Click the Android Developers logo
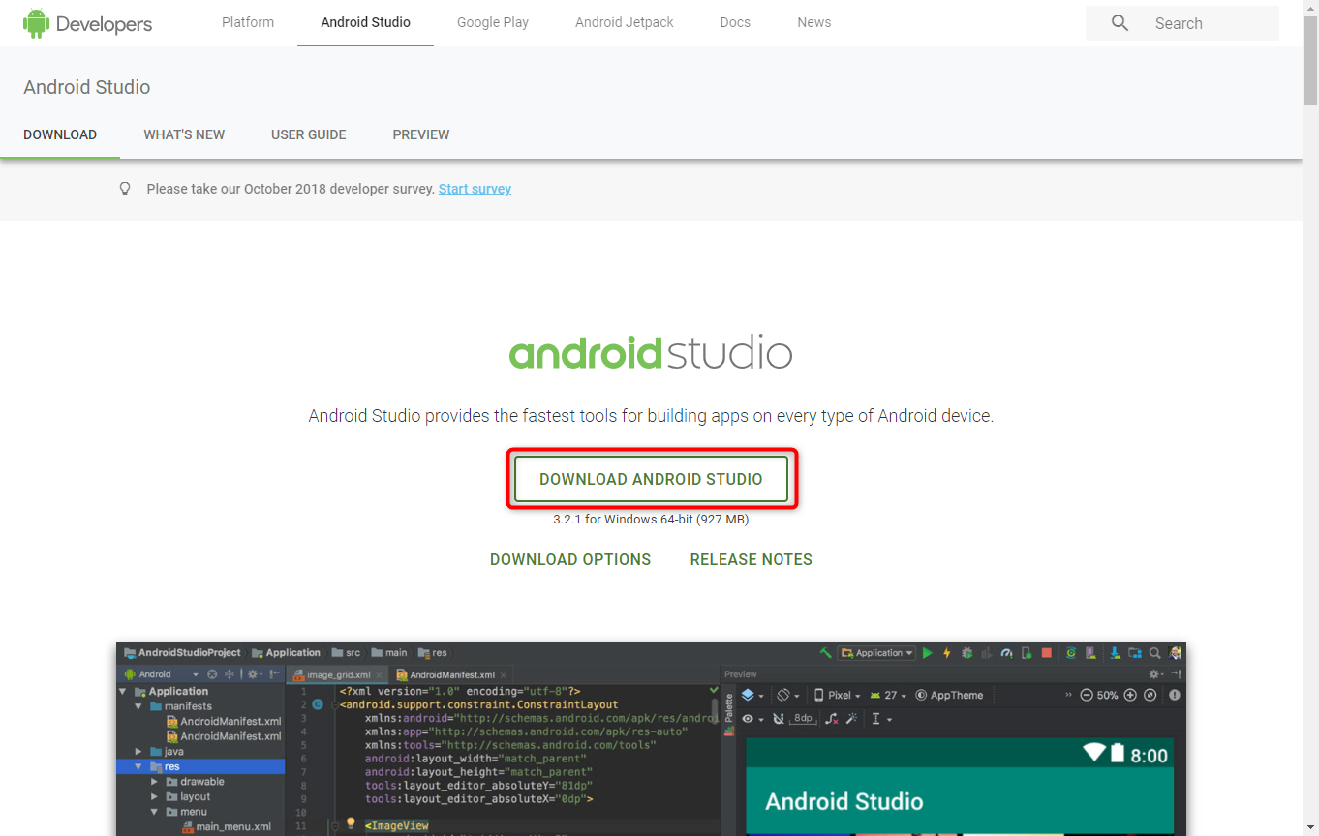The width and height of the screenshot is (1319, 836). click(87, 23)
